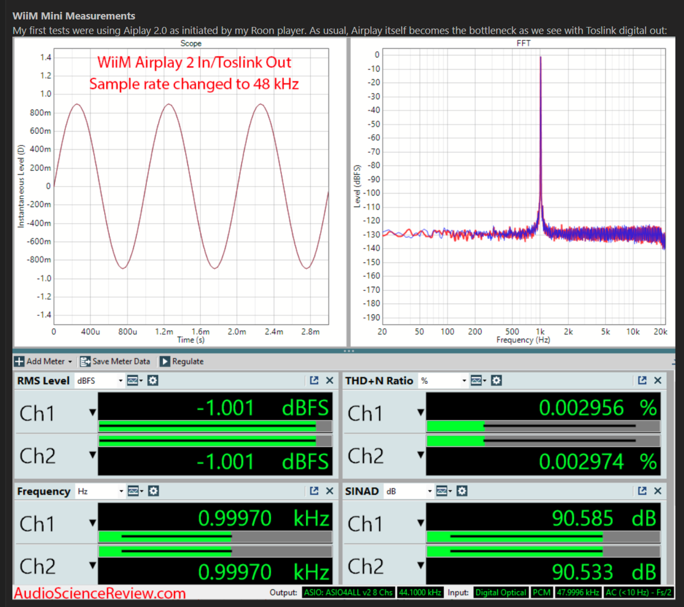The width and height of the screenshot is (684, 607).
Task: Pop out the RMS Level meter
Action: [x=314, y=380]
